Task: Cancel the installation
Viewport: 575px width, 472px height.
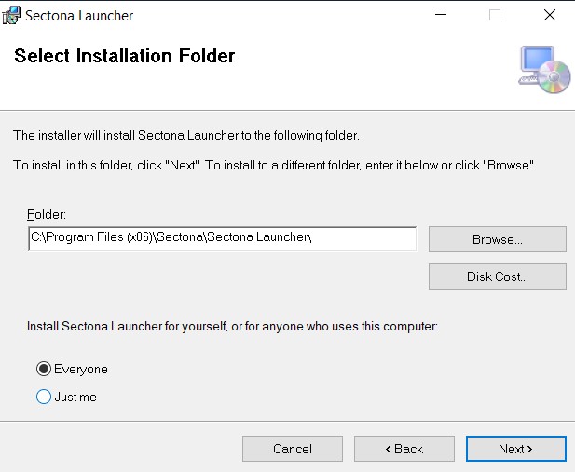Action: [292, 449]
